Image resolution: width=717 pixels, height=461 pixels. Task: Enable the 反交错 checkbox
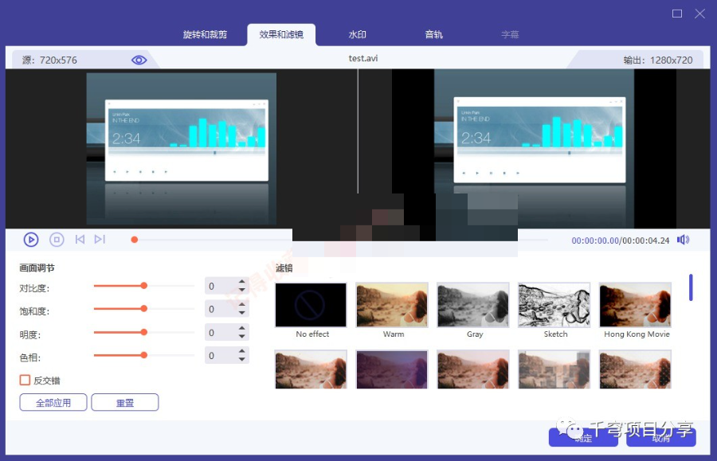(x=25, y=381)
